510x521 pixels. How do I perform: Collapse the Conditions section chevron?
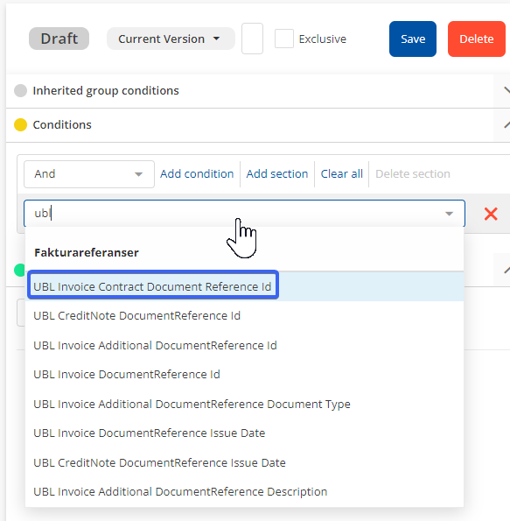507,125
